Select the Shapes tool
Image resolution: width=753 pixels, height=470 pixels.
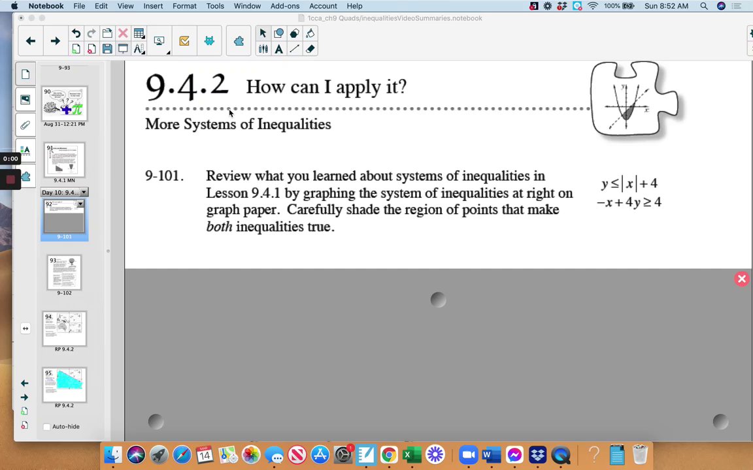[278, 33]
